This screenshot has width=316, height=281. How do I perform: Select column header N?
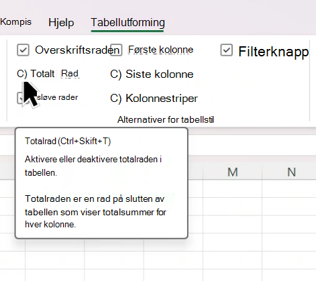pos(291,172)
